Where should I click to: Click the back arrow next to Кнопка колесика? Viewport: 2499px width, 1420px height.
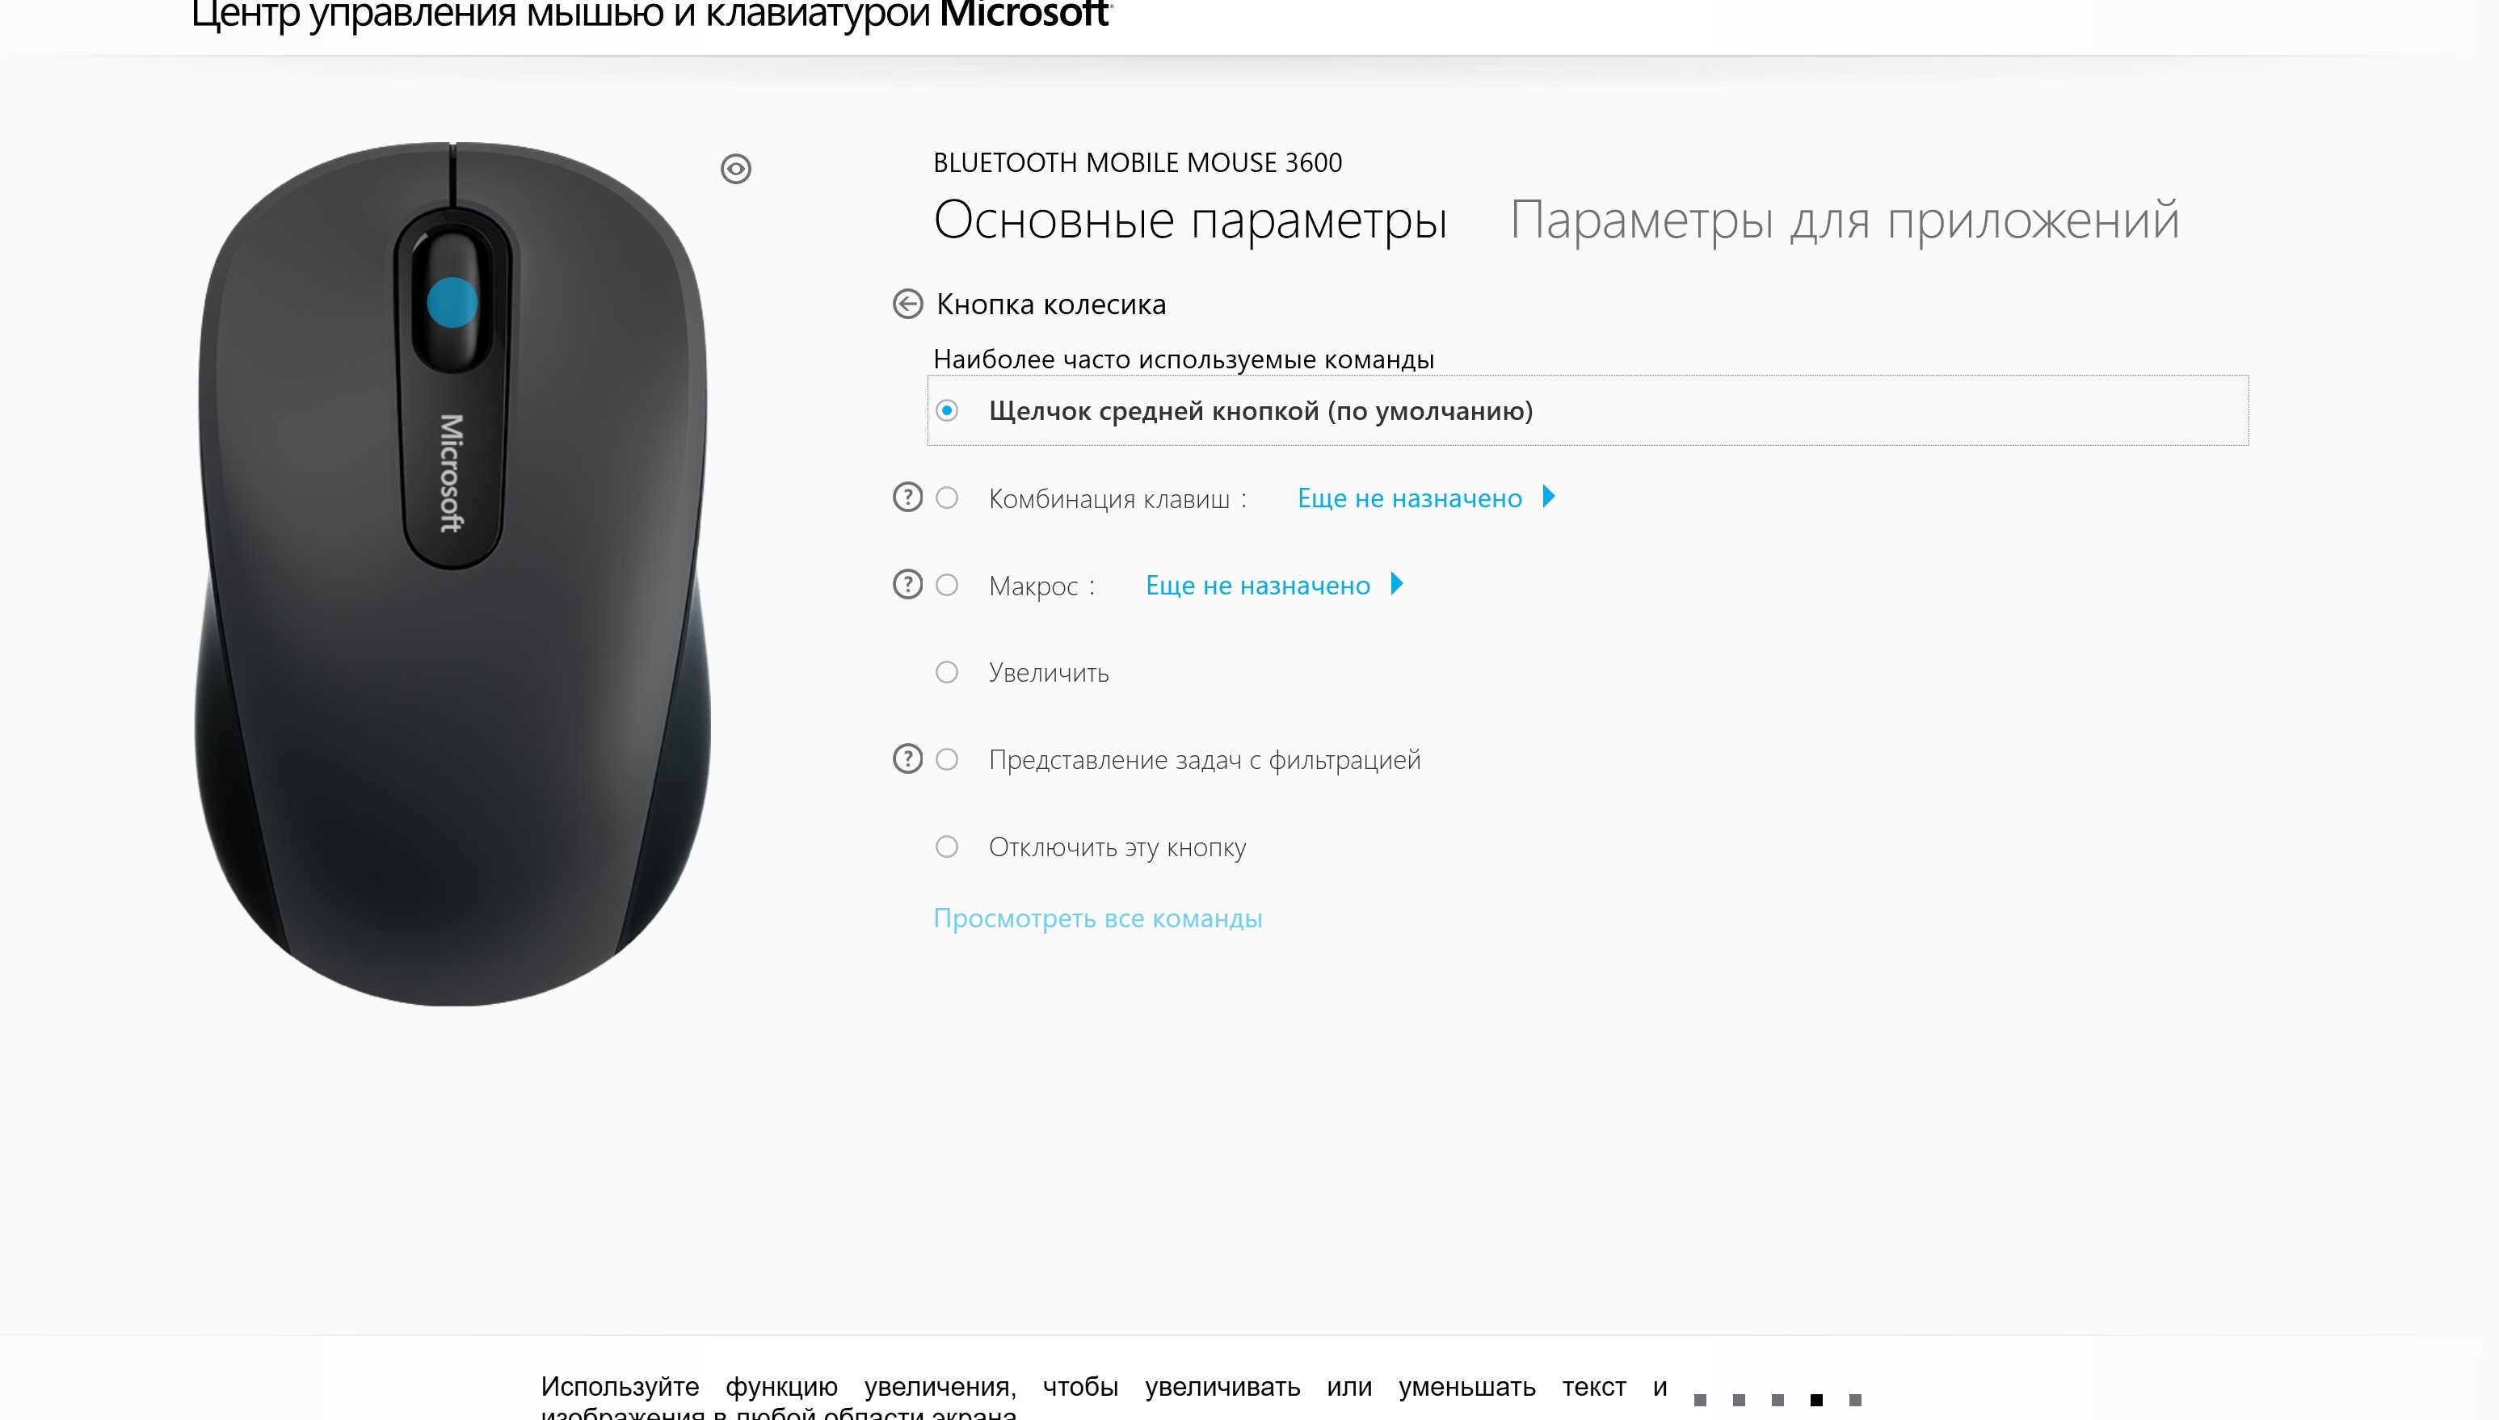[x=907, y=305]
